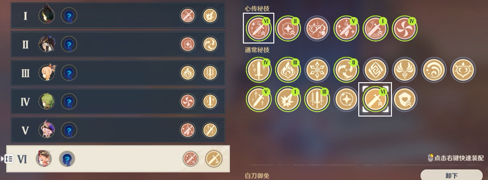This screenshot has width=488, height=180.
Task: Click the 卸下 unequip button
Action: 452,175
